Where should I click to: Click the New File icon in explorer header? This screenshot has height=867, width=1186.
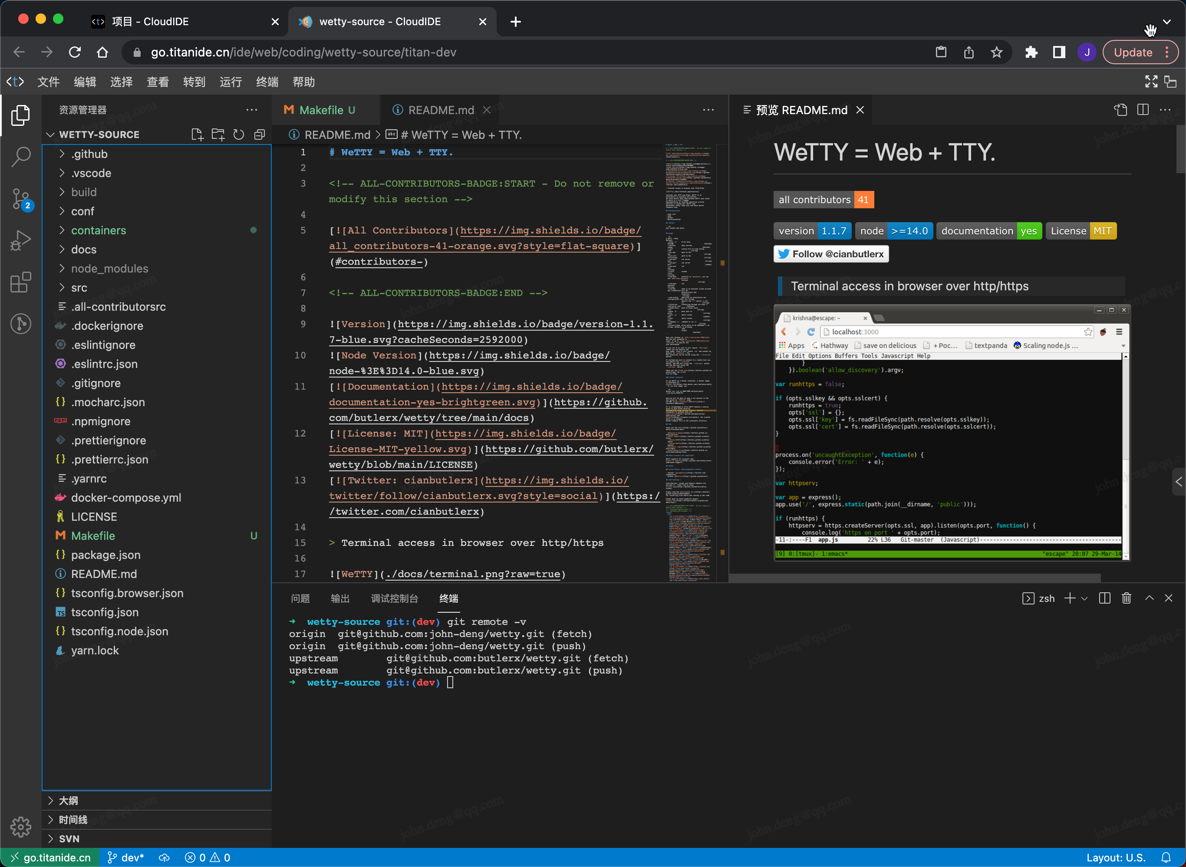click(197, 135)
